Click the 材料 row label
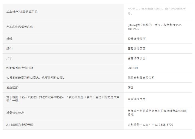This screenshot has width=195, height=139. point(9,39)
